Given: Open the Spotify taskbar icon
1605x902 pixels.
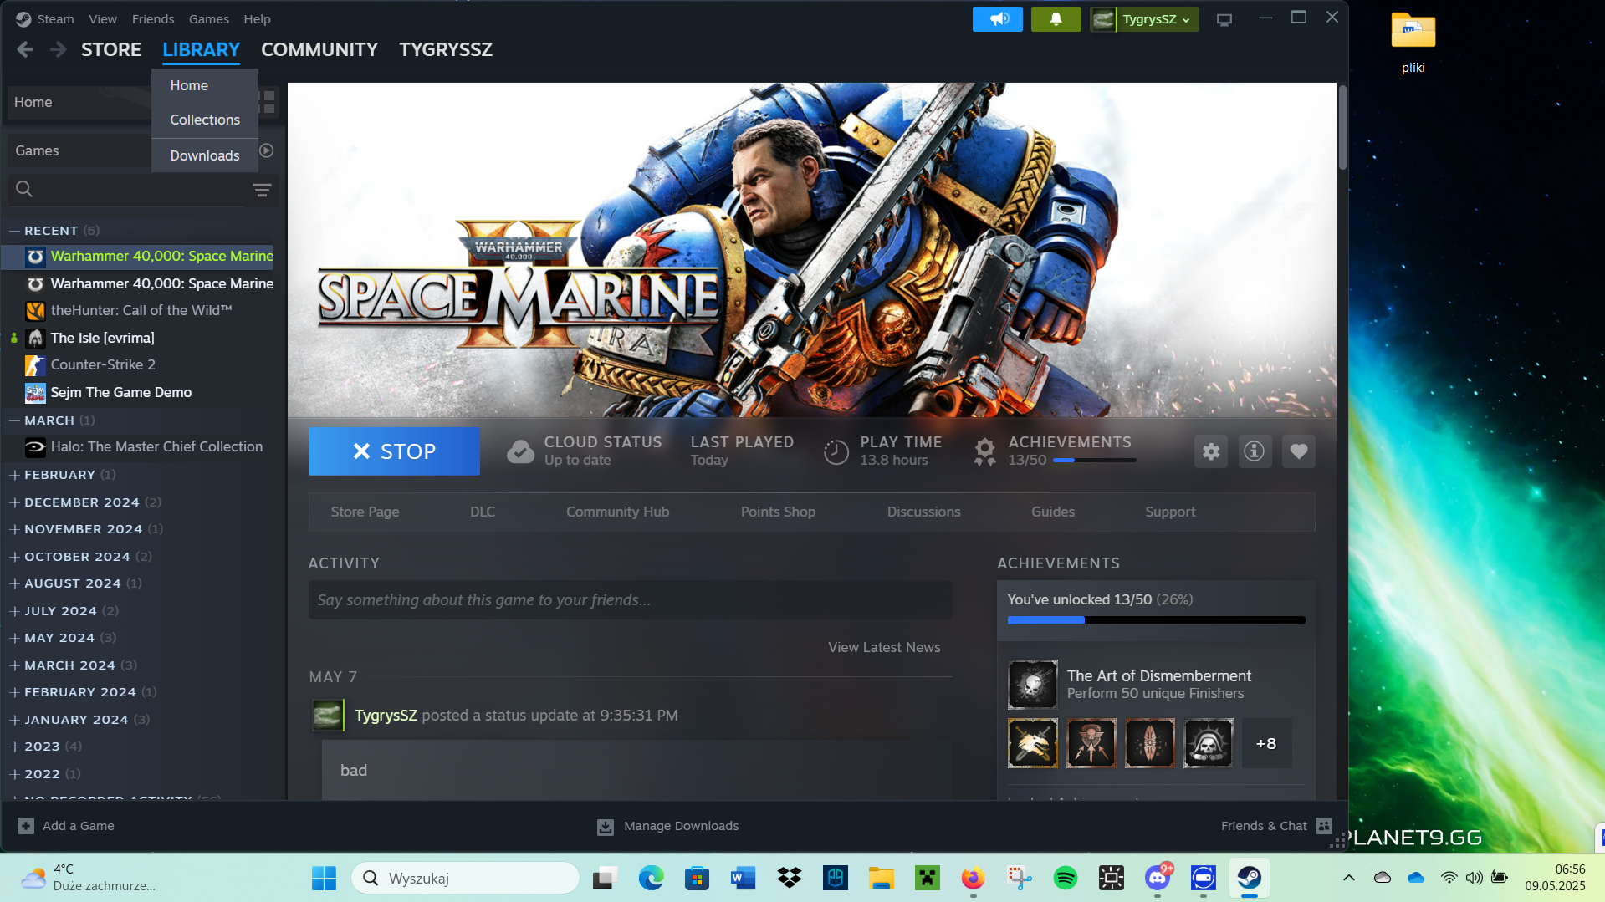Looking at the screenshot, I should pyautogui.click(x=1065, y=878).
